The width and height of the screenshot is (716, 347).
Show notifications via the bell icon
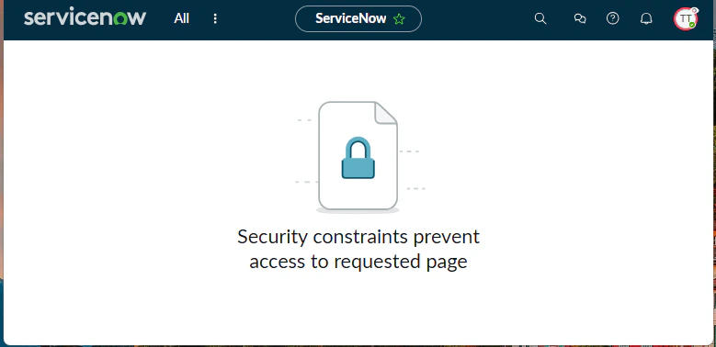coord(645,18)
